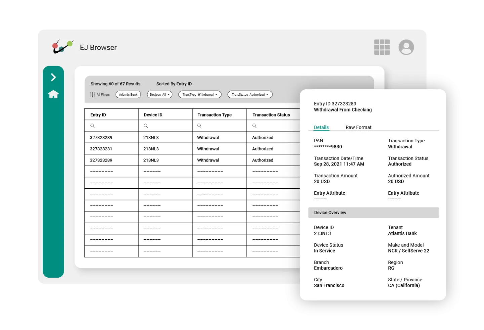484x330 pixels.
Task: Click the Entry ID 327323289 panel title
Action: pyautogui.click(x=335, y=104)
